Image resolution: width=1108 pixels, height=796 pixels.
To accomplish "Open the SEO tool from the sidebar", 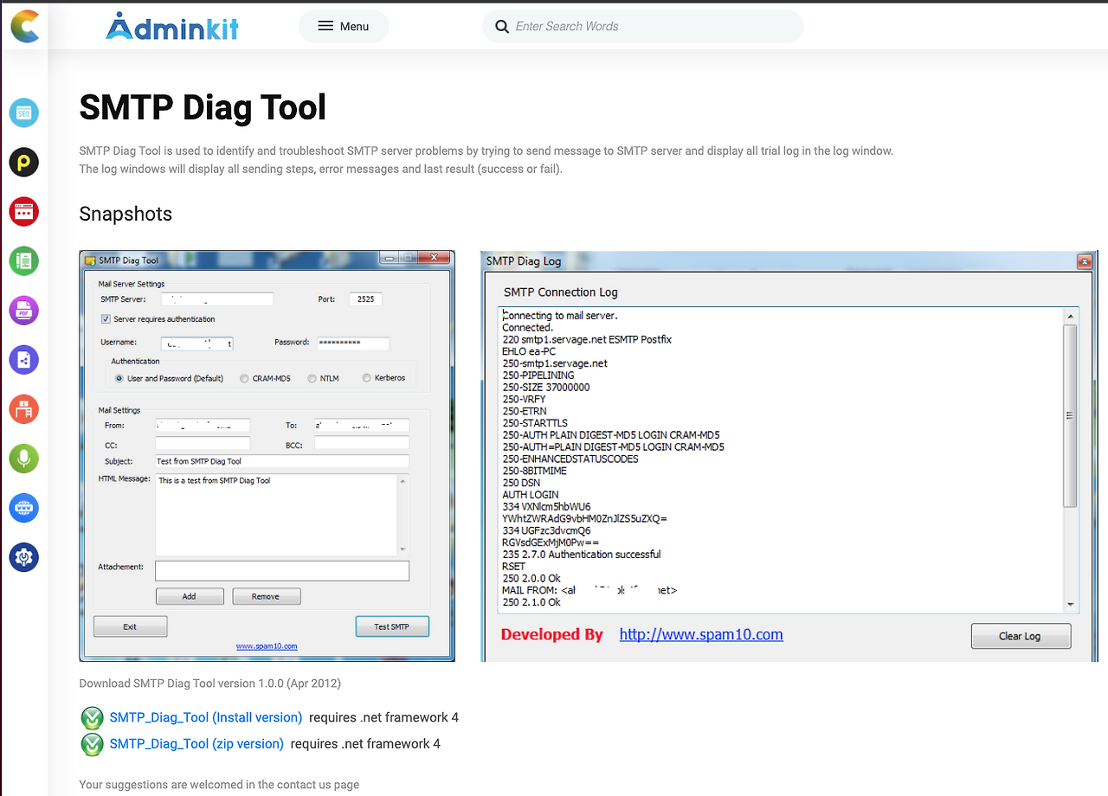I will click(23, 112).
